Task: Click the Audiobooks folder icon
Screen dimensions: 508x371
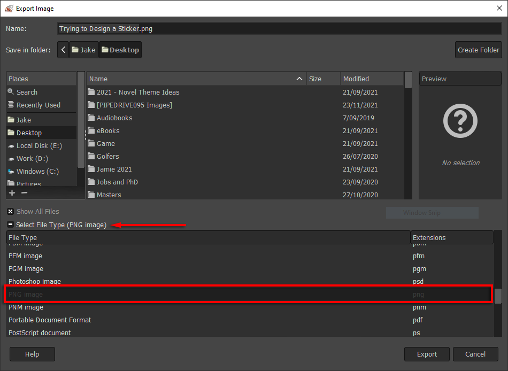Action: coord(91,118)
